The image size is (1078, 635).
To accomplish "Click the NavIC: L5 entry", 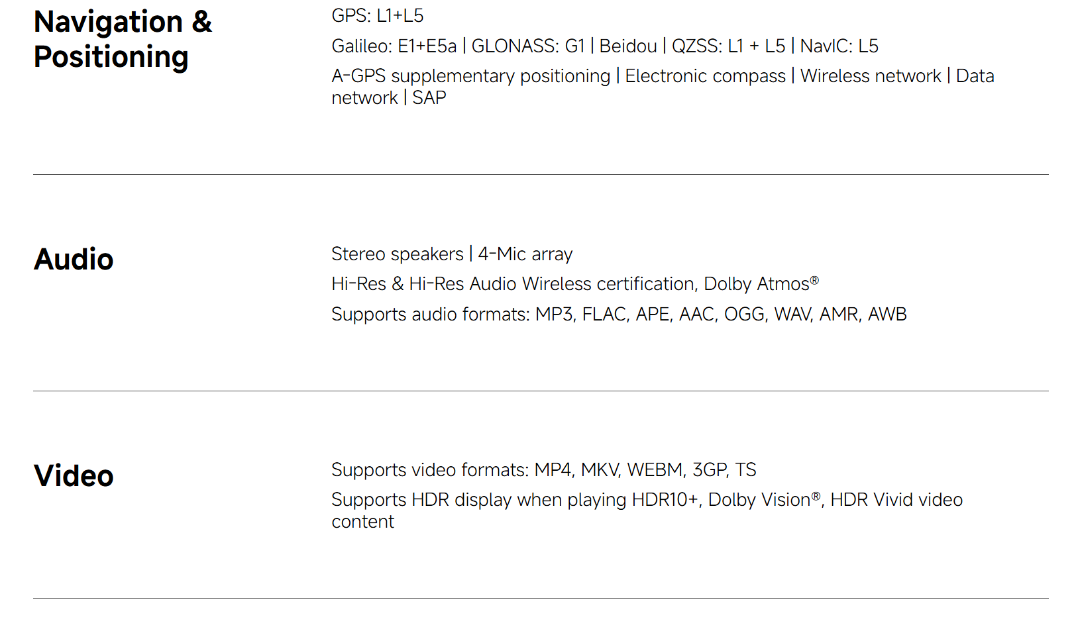I will point(839,46).
